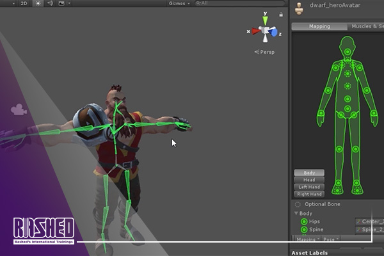Click the Asset Labels header
Viewport: 384px width, 256px height.
[x=310, y=253]
